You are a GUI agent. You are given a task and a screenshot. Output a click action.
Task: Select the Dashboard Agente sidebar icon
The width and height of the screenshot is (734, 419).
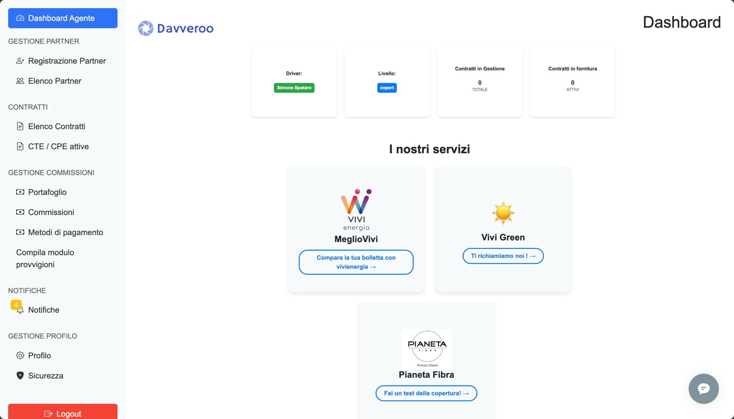(x=20, y=18)
